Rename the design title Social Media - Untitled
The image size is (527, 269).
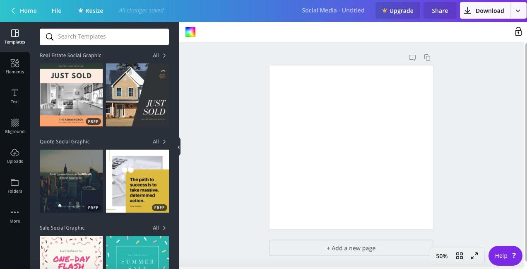pos(333,10)
